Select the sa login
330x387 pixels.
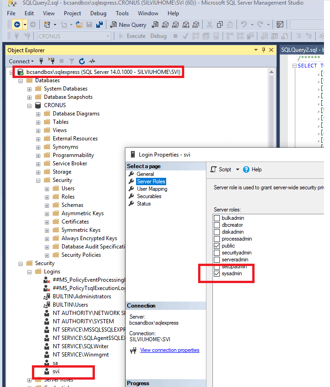pos(55,363)
